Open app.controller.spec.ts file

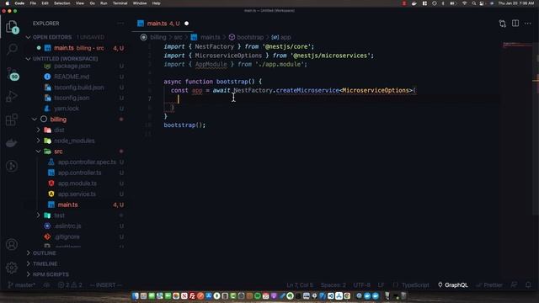(87, 162)
